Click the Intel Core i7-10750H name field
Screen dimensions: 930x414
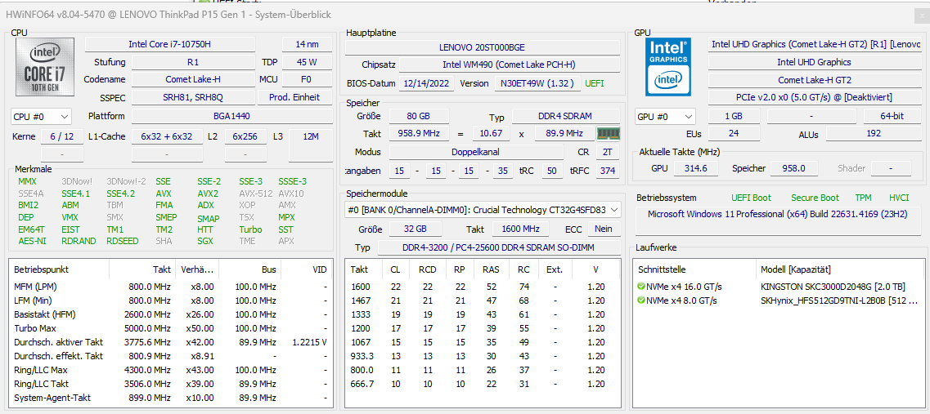click(169, 44)
